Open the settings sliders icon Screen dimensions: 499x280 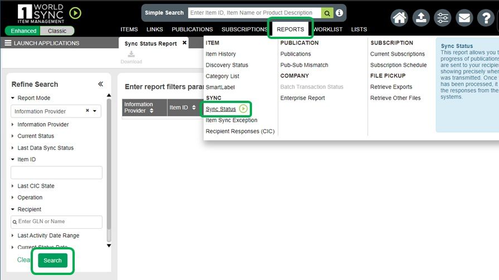443,18
